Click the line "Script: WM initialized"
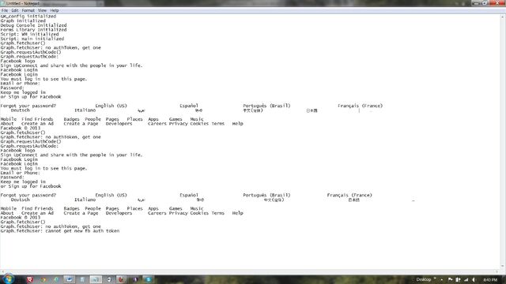 [30, 34]
